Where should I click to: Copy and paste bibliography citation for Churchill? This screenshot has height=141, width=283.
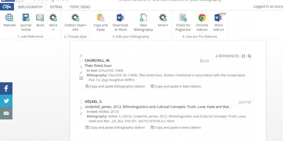115,86
